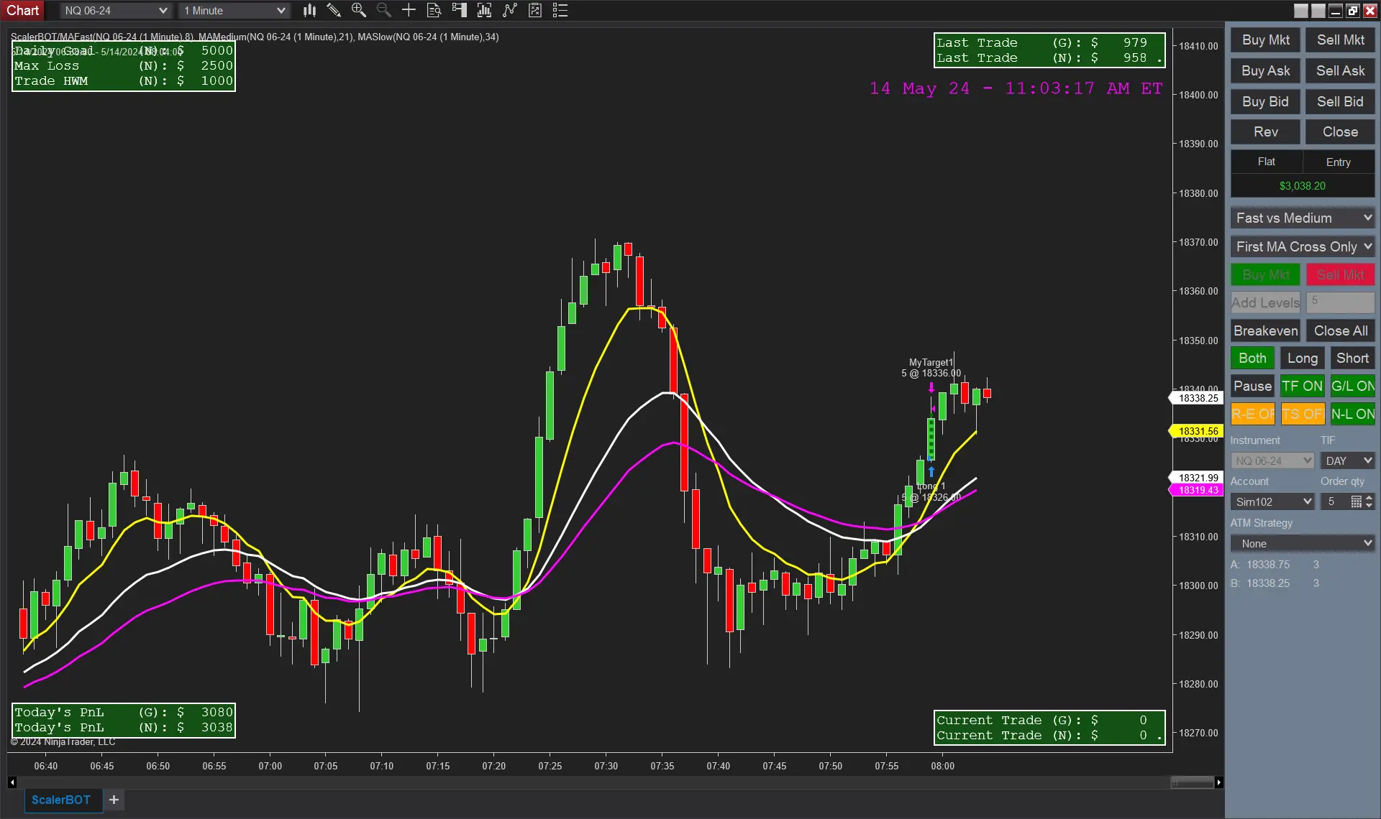This screenshot has width=1381, height=819.
Task: Click the Breakeven button
Action: point(1265,331)
